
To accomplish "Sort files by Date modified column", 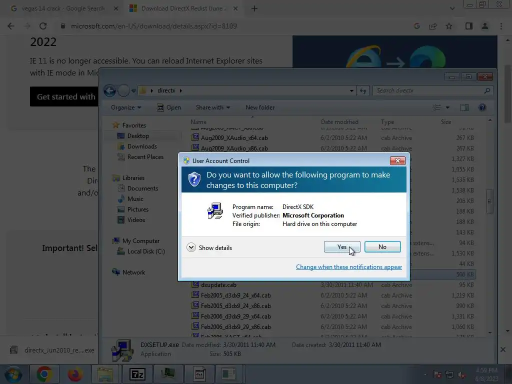I will [x=339, y=122].
